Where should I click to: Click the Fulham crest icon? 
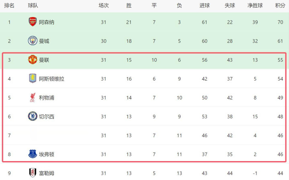click(33, 173)
